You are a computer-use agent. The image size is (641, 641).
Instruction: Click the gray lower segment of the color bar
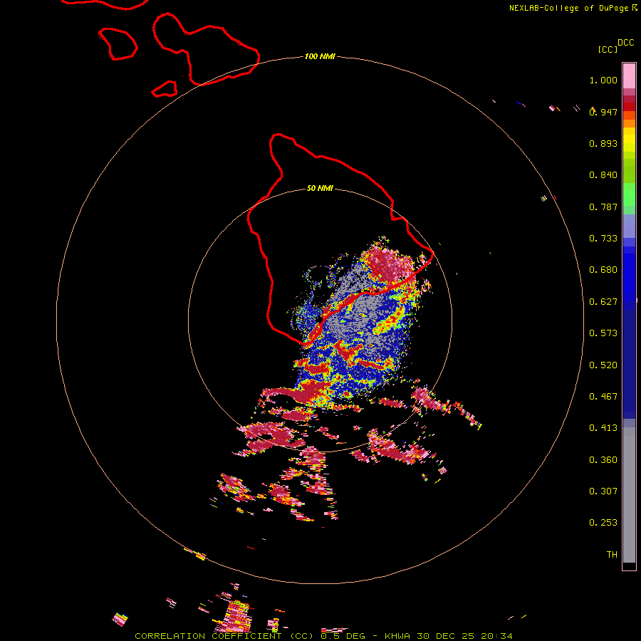[629, 495]
